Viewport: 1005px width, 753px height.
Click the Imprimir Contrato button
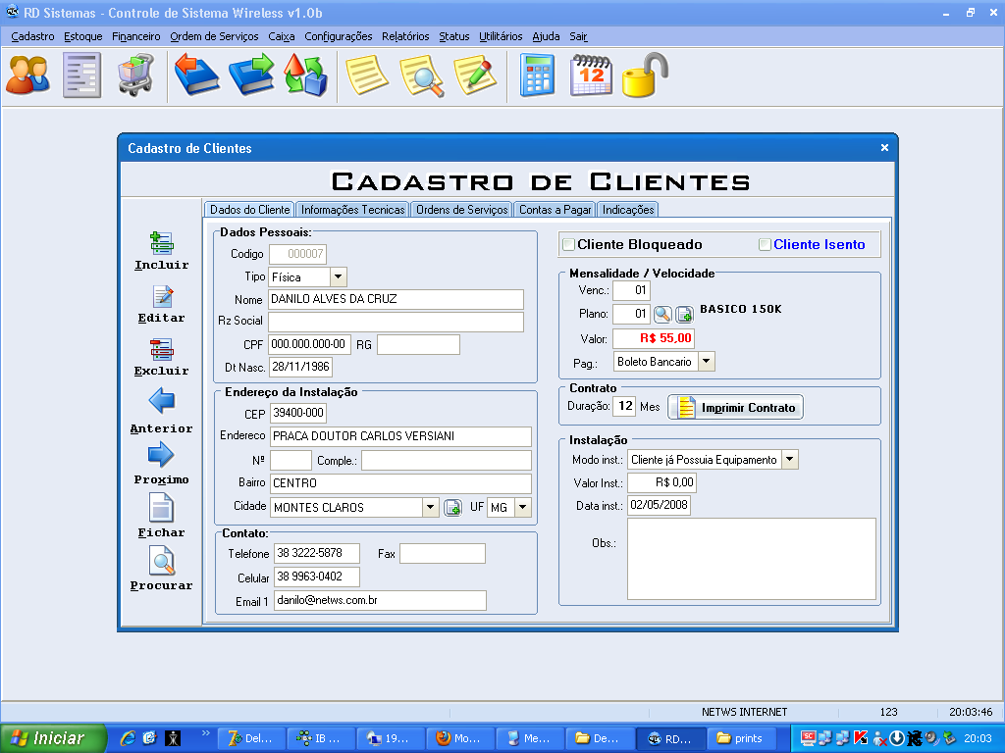tap(735, 408)
